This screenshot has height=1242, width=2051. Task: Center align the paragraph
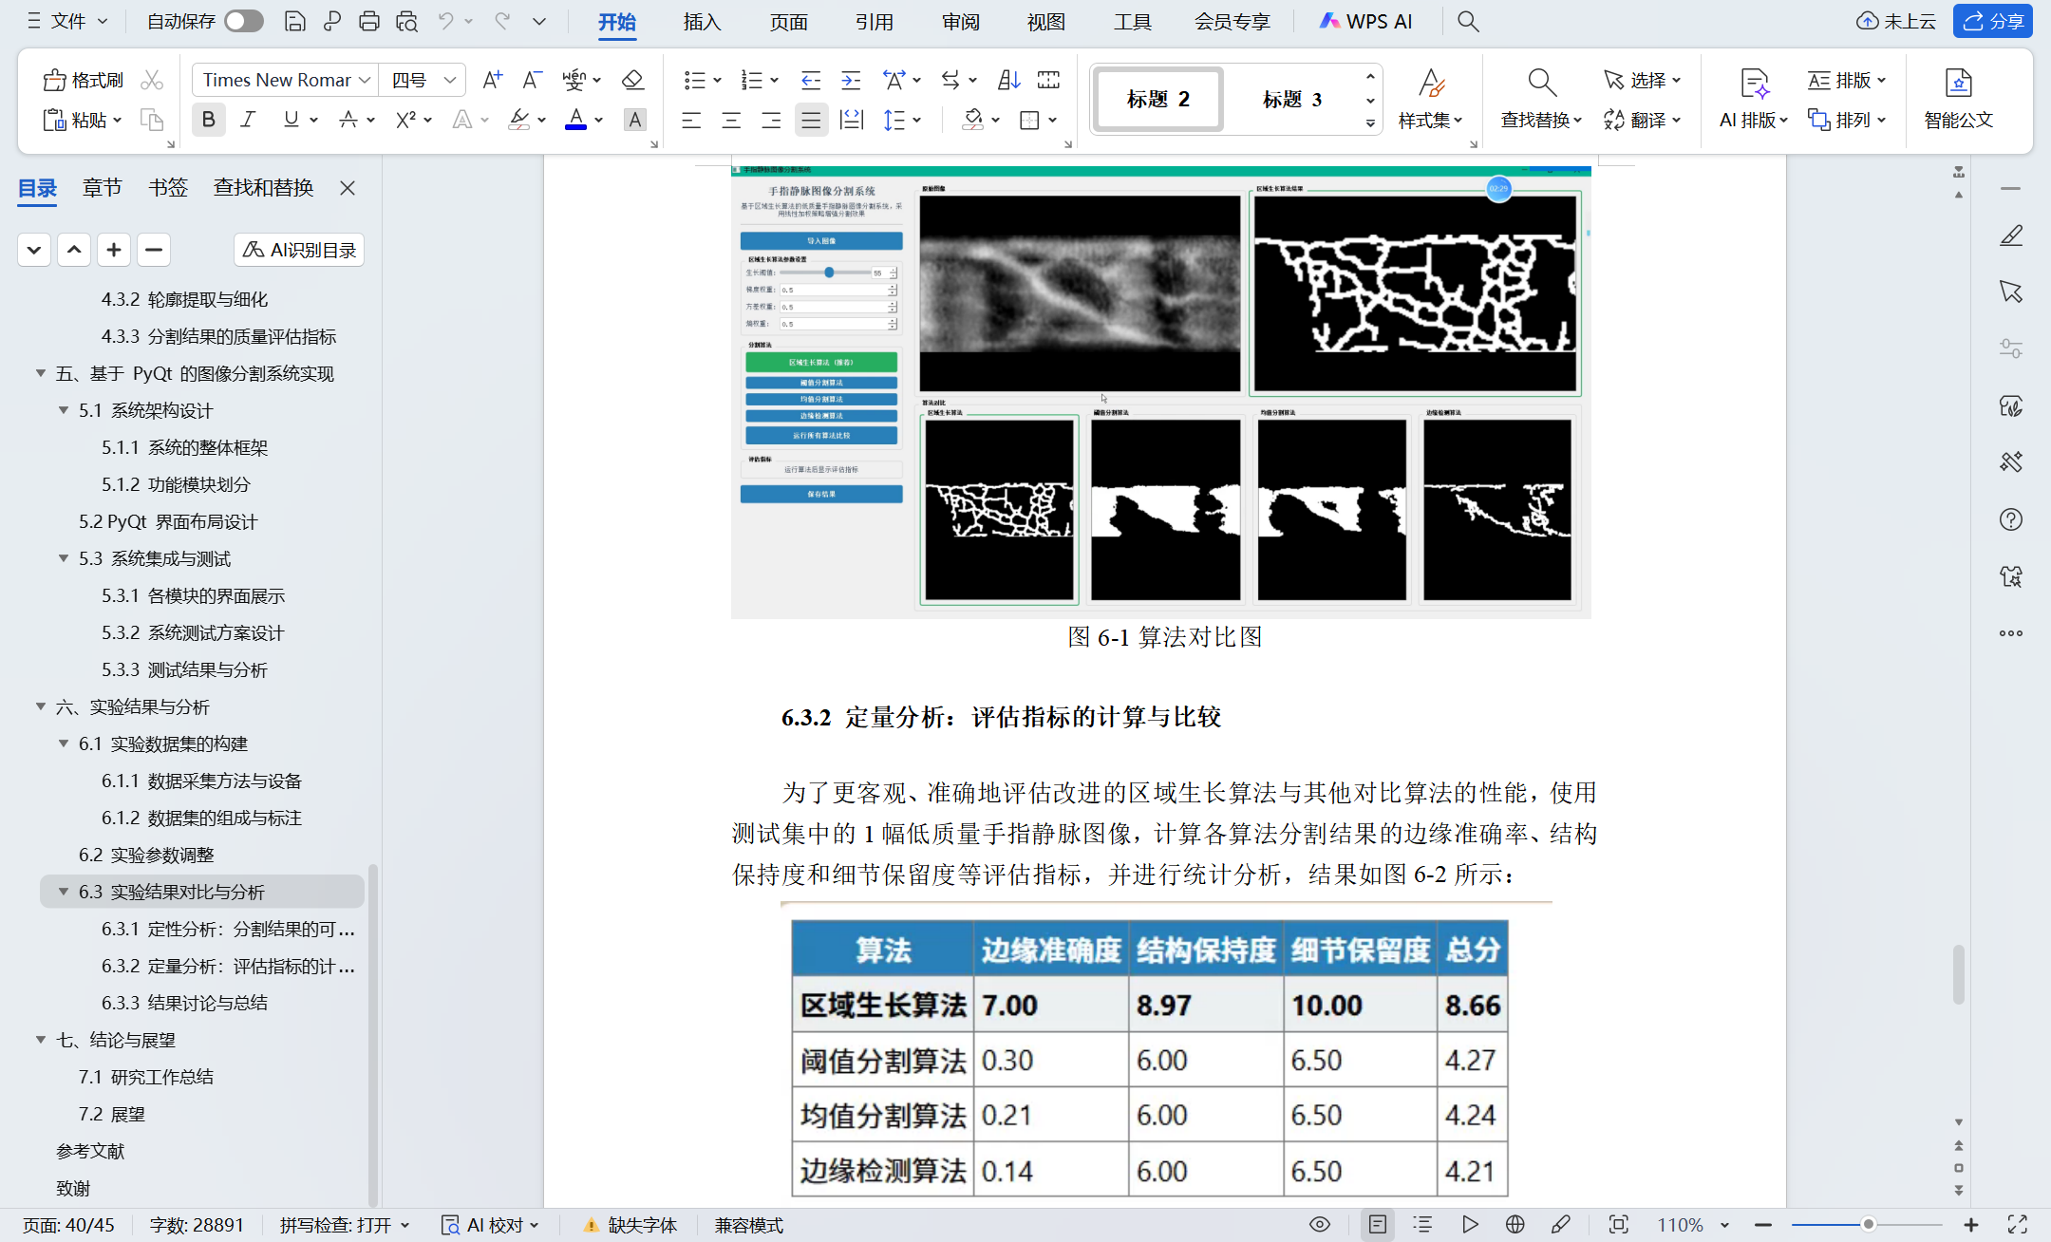coord(731,120)
